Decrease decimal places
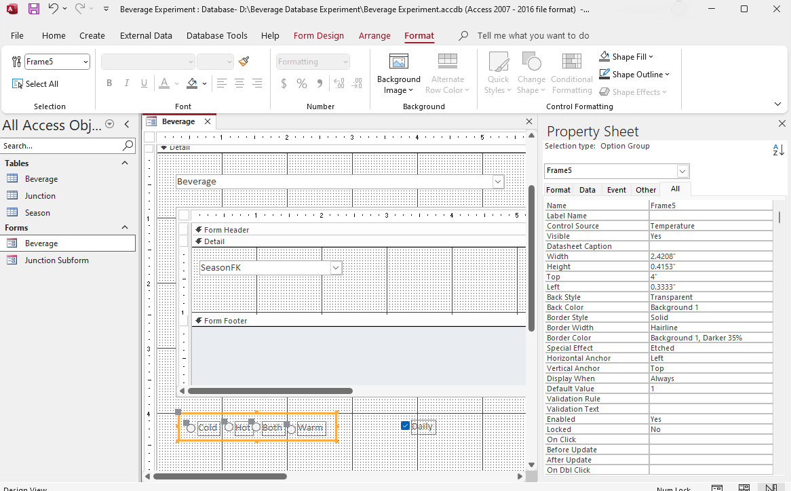Viewport: 791px width, 491px height. (357, 83)
